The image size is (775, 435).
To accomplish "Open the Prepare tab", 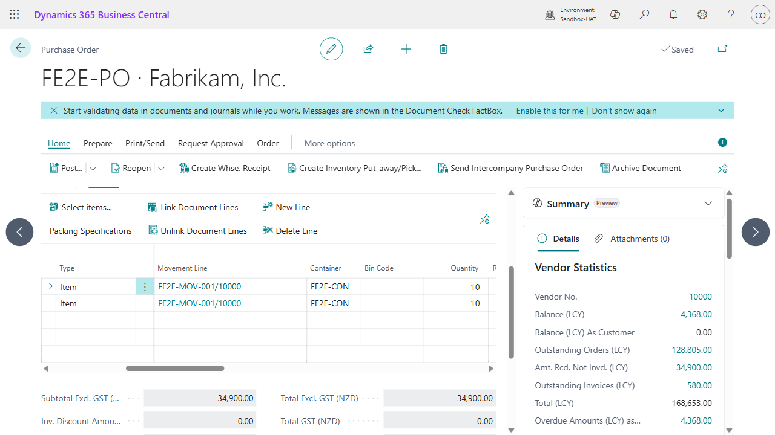I will coord(98,143).
